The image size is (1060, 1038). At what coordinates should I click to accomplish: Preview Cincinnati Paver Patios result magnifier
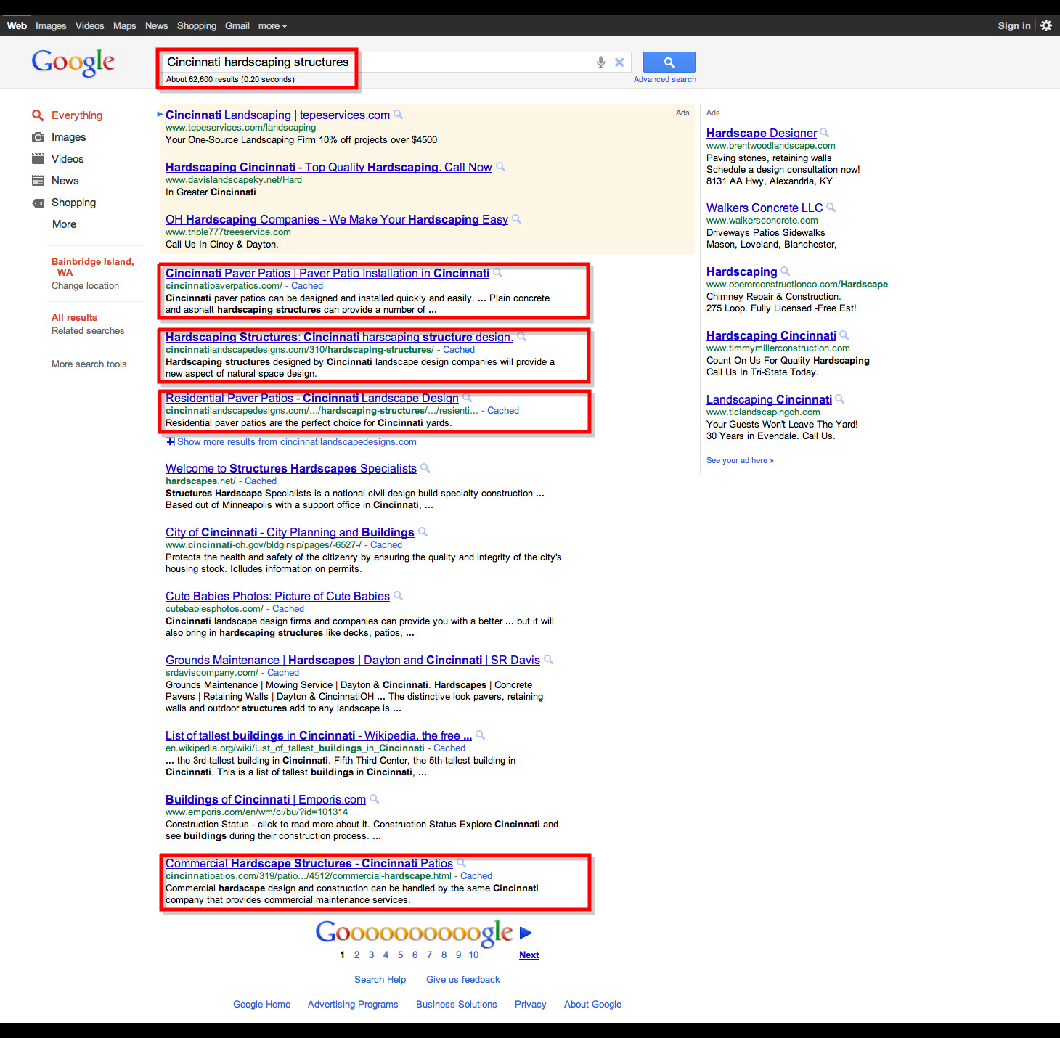pyautogui.click(x=497, y=273)
